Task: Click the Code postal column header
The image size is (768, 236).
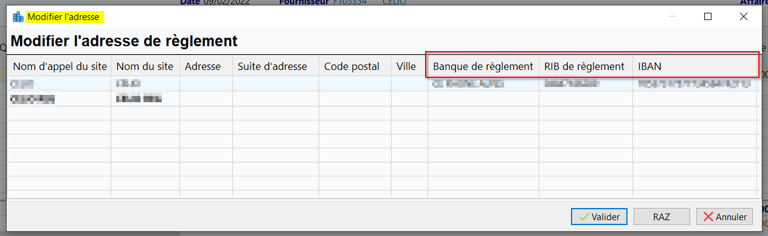Action: coord(355,66)
